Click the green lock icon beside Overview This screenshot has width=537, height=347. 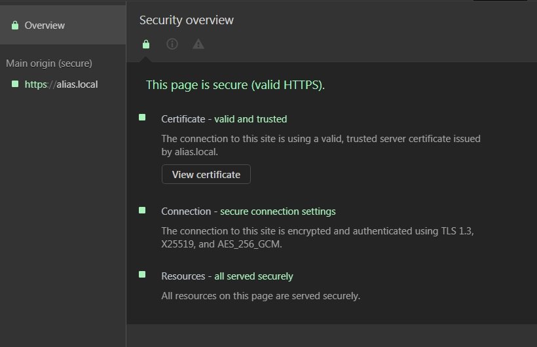[15, 26]
